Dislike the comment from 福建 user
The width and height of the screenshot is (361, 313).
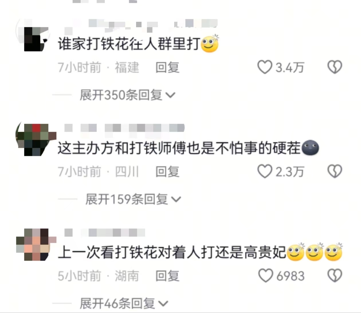pos(335,67)
